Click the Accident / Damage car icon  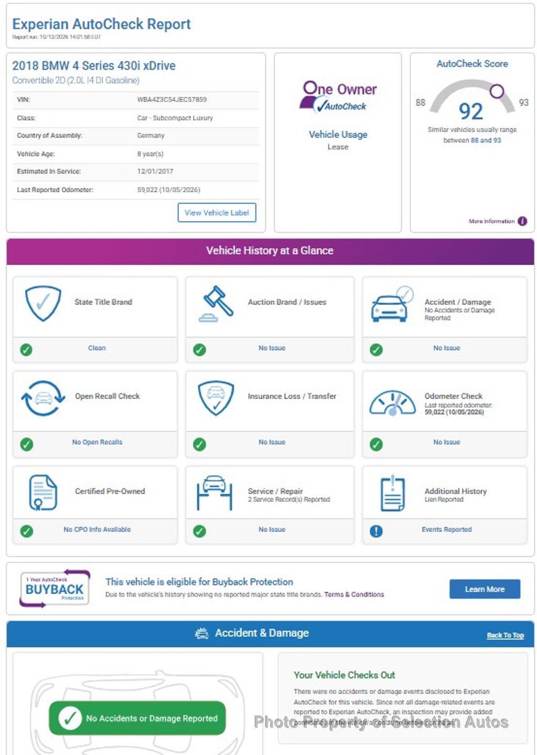coord(392,303)
